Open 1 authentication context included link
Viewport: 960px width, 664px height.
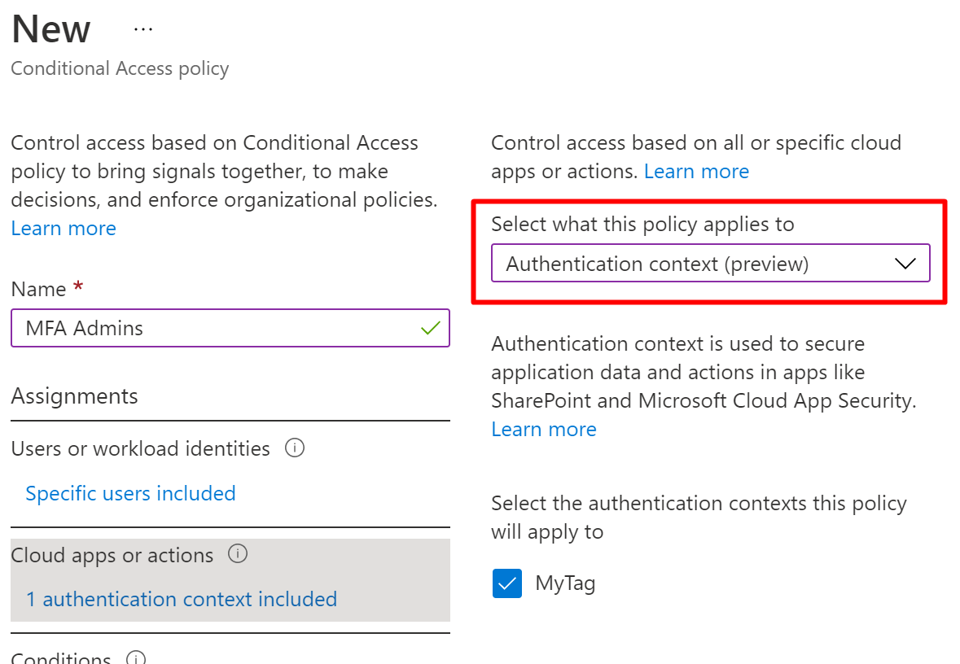tap(181, 600)
